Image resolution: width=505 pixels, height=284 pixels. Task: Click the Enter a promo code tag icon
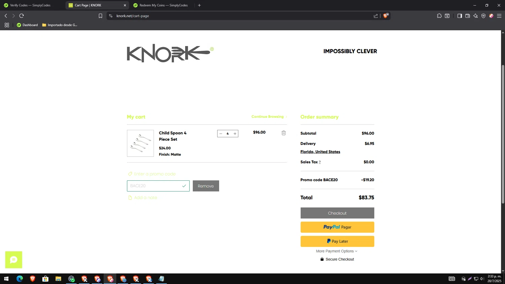point(130,174)
